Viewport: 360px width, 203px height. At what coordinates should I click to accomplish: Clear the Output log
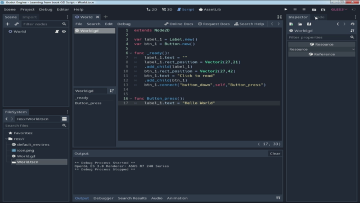[x=275, y=153]
